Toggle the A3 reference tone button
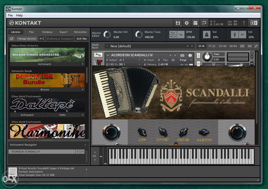This screenshot has height=189, width=268. [242, 34]
